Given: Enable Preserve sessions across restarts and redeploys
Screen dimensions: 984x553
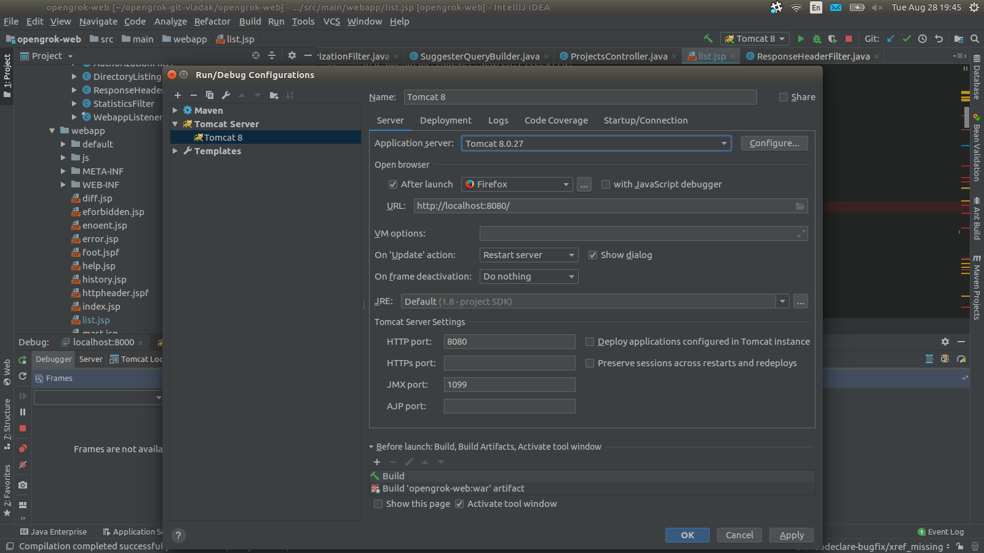Looking at the screenshot, I should coord(590,363).
